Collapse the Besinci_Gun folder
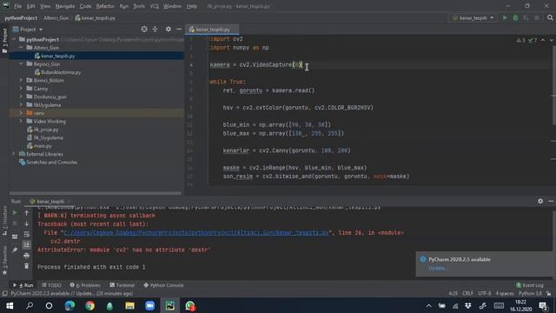Viewport: 556px width, 313px height. click(x=21, y=63)
